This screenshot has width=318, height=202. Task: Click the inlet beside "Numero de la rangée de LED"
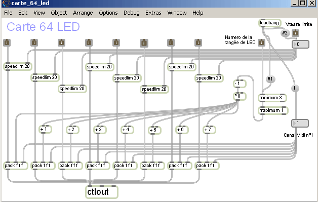click(x=262, y=43)
